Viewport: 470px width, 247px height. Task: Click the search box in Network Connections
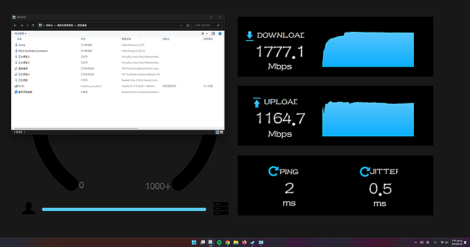pos(208,25)
